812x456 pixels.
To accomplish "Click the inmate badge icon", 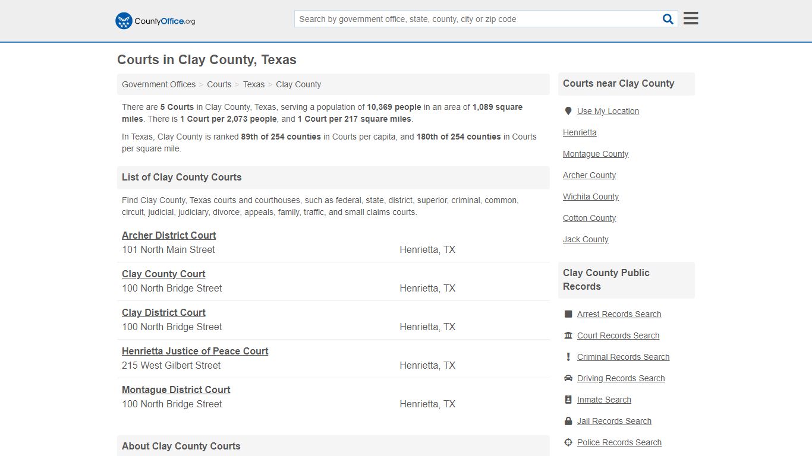I will click(568, 400).
